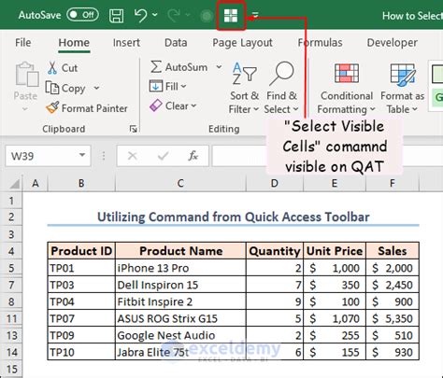Select row 11 header
This screenshot has height=378, width=443.
(x=11, y=318)
